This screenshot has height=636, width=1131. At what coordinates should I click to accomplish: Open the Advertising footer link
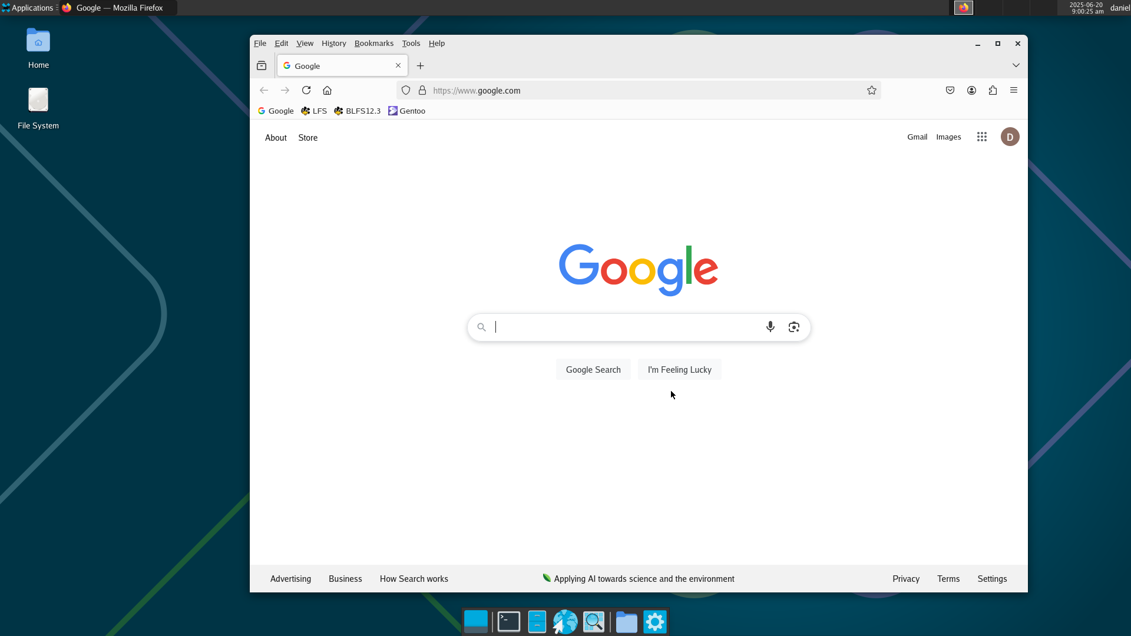click(290, 579)
